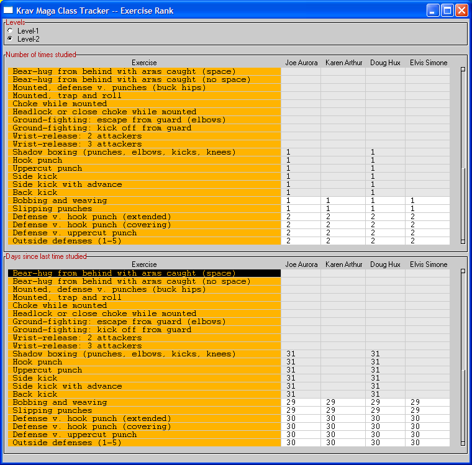Select 'Defense v. uppercut punch' in Number of times studied
This screenshot has width=472, height=465.
tap(144, 233)
